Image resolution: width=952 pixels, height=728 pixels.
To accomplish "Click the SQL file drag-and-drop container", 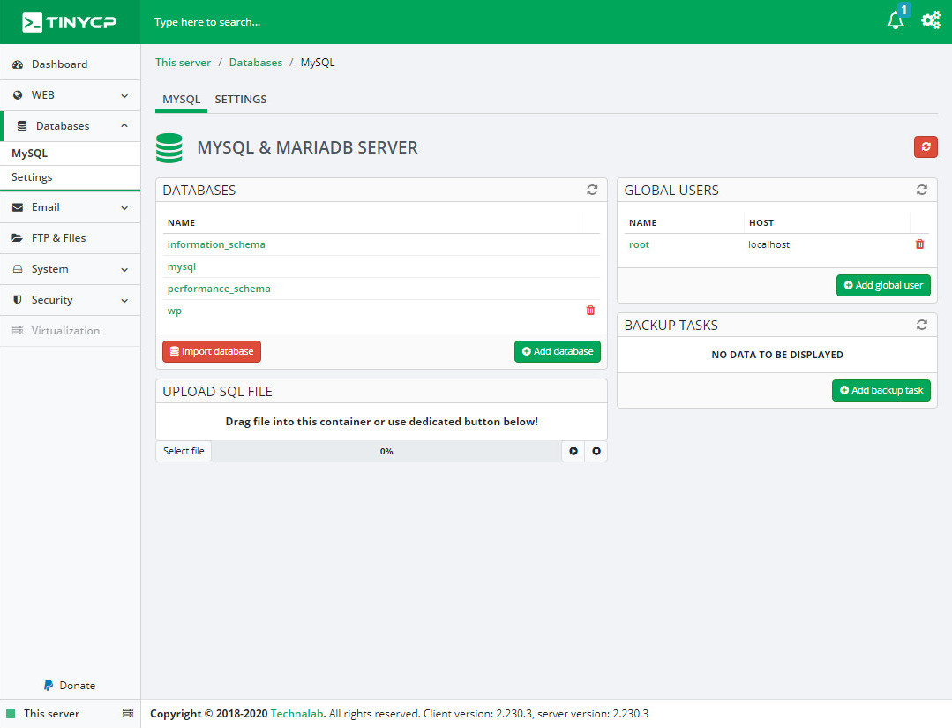I will [381, 422].
